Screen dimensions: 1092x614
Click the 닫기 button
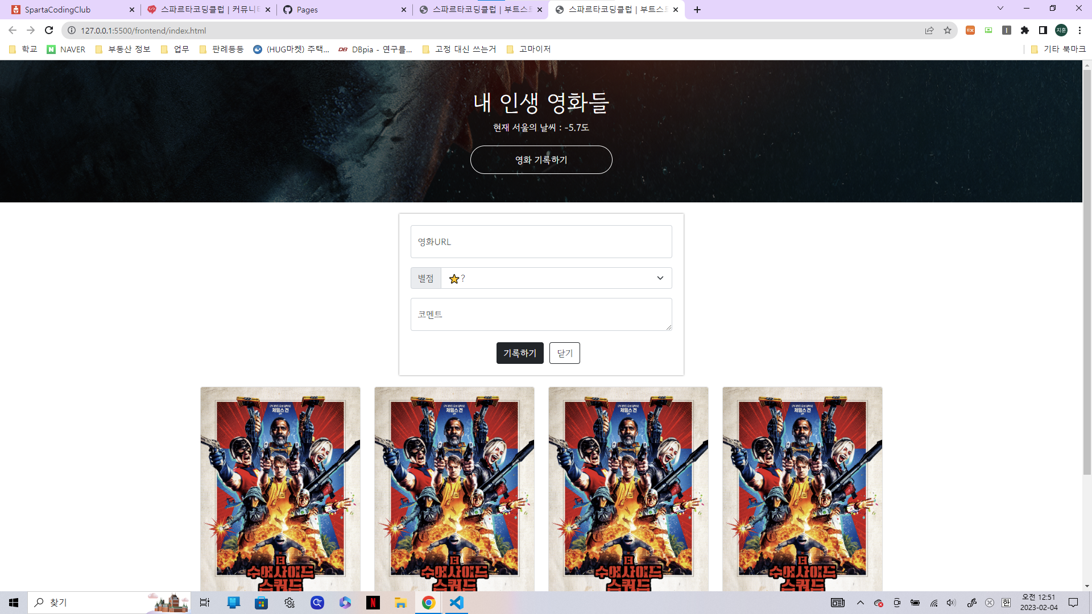(564, 353)
